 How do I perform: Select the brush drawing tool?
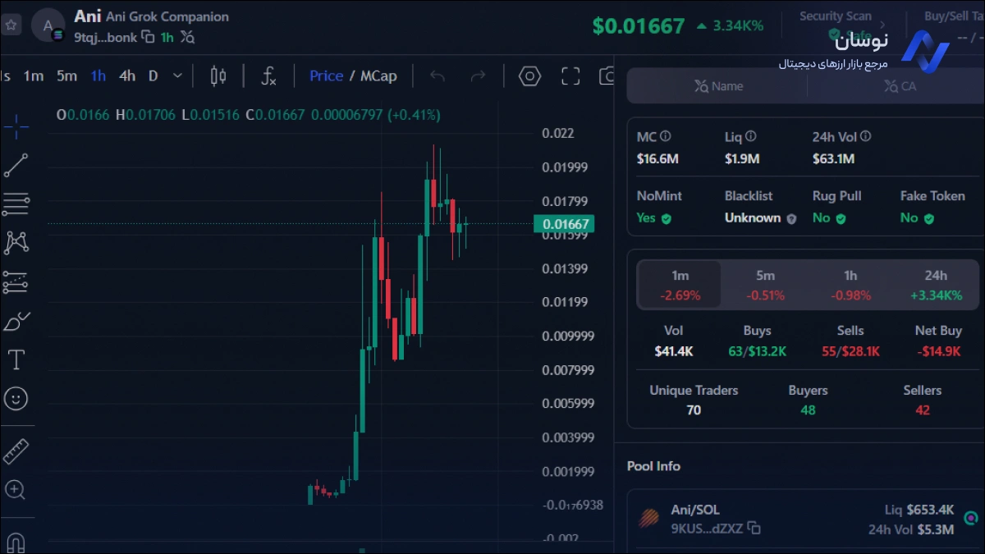pos(16,321)
